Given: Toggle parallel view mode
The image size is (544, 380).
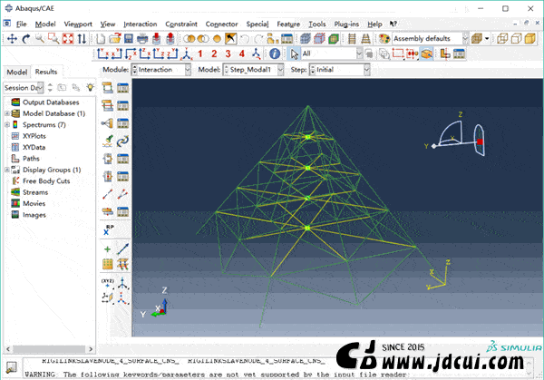Looking at the screenshot, I should 352,38.
